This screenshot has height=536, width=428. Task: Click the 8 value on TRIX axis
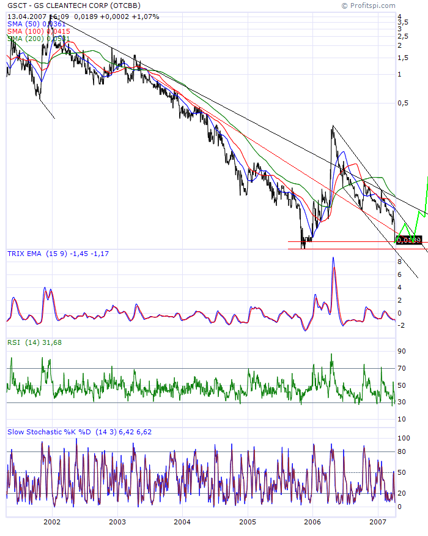[400, 262]
